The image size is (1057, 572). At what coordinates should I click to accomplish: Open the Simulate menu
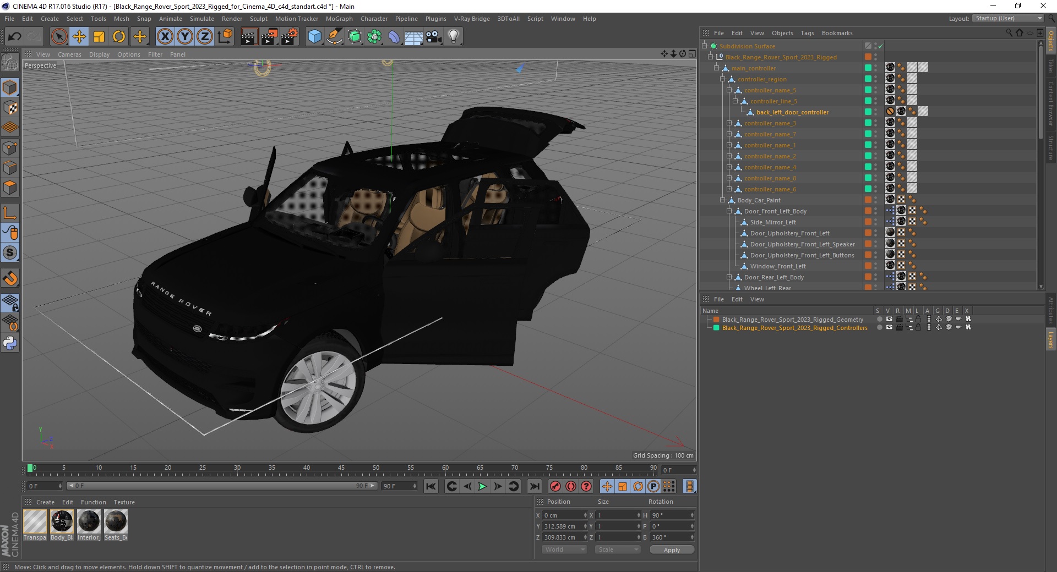(202, 19)
